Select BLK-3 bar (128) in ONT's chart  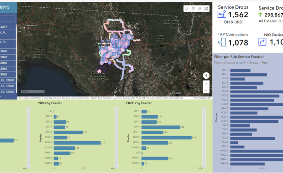(x=149, y=122)
